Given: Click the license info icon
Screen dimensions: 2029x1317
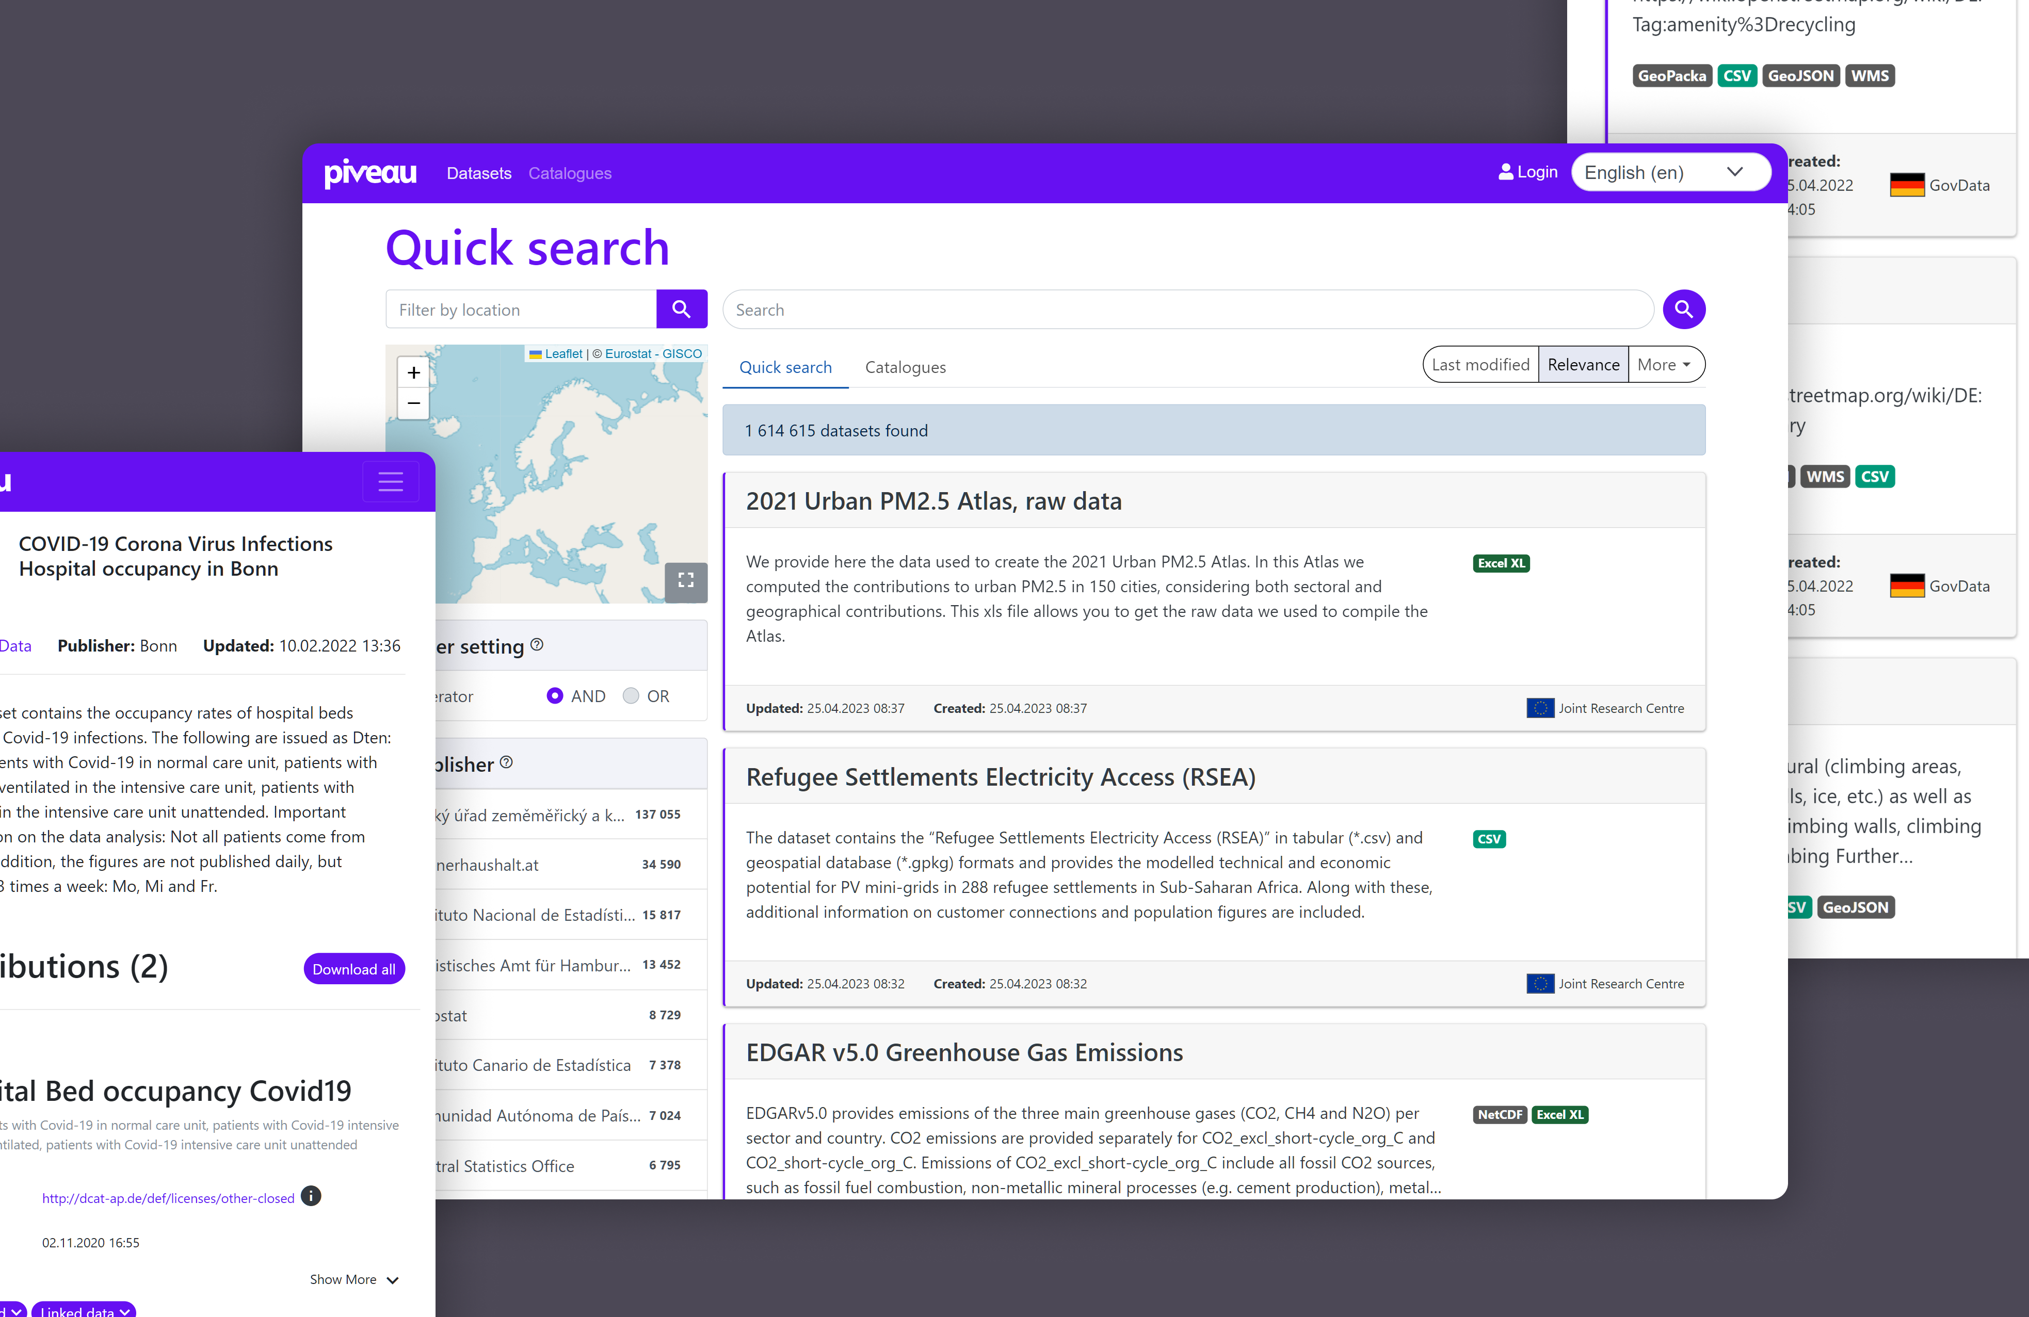Looking at the screenshot, I should tap(311, 1196).
